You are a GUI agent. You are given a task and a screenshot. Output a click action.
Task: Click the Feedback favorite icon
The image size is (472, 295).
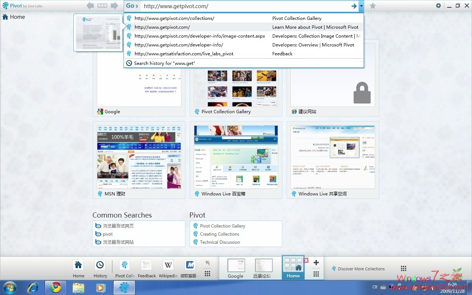coord(147,268)
